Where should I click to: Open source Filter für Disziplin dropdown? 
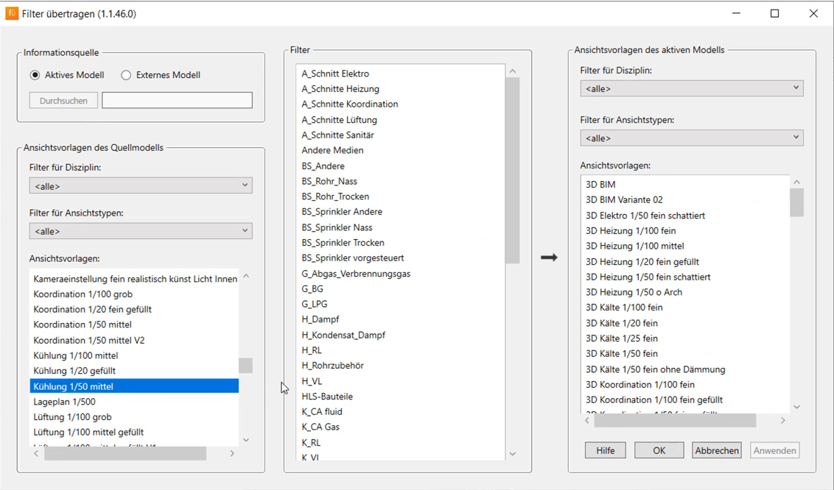(x=141, y=186)
